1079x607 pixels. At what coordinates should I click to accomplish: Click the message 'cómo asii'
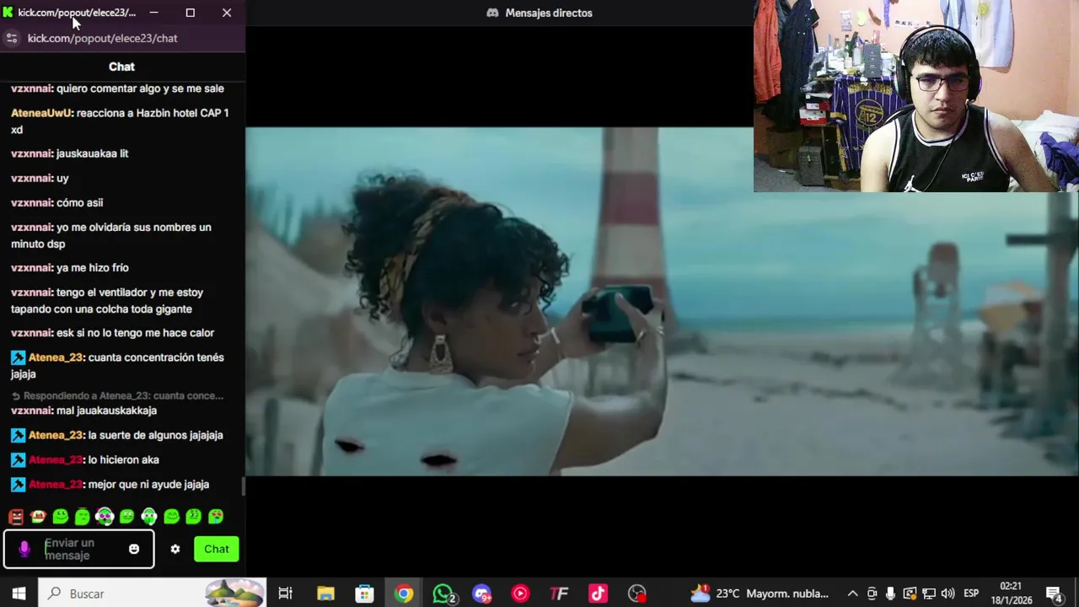point(79,202)
